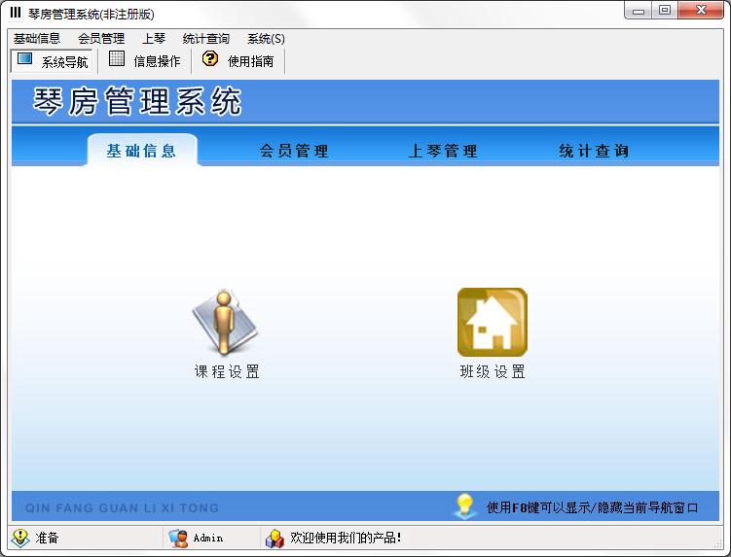Click the Admin user icon in status bar

coord(178,539)
